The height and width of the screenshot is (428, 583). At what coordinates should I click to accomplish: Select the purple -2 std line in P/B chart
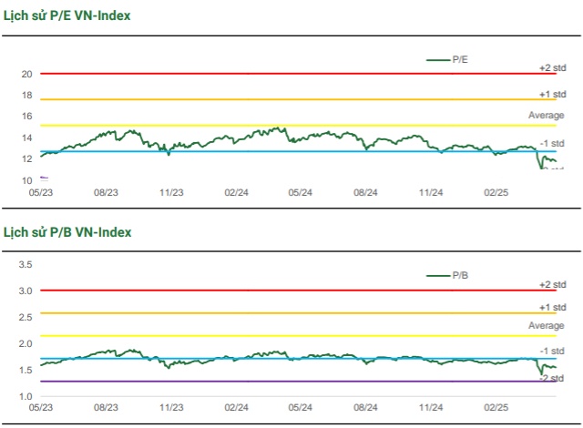pos(273,381)
